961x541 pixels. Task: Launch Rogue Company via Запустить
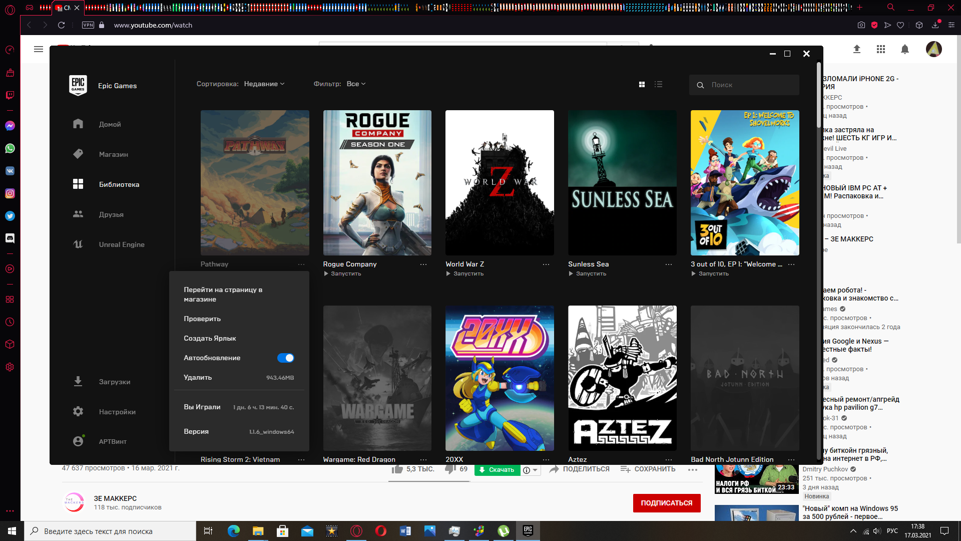(342, 274)
